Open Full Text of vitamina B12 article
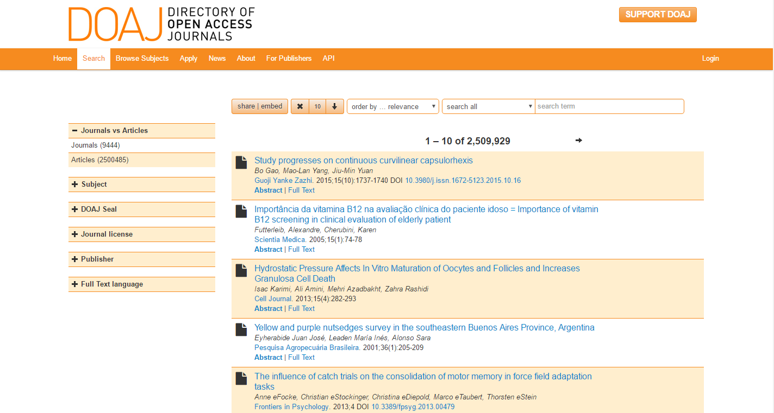 (x=302, y=250)
